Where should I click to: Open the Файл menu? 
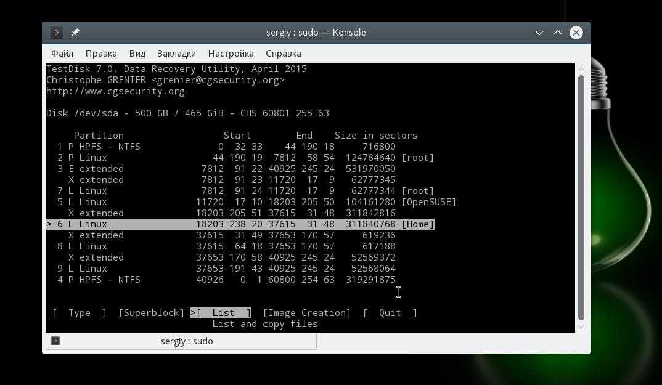(x=62, y=54)
